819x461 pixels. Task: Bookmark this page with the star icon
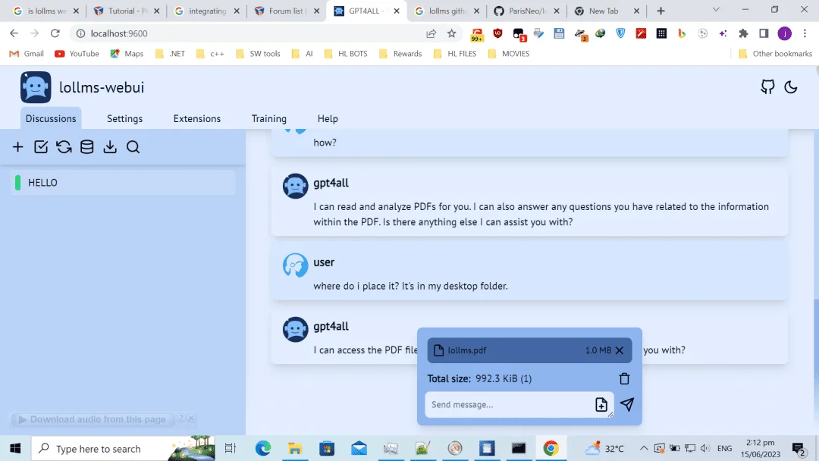(x=451, y=33)
